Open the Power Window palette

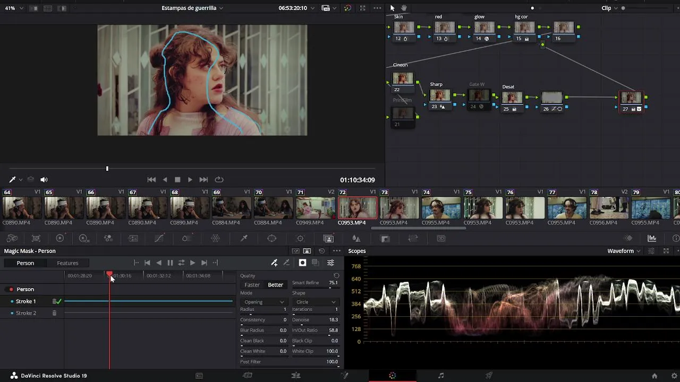click(x=271, y=239)
